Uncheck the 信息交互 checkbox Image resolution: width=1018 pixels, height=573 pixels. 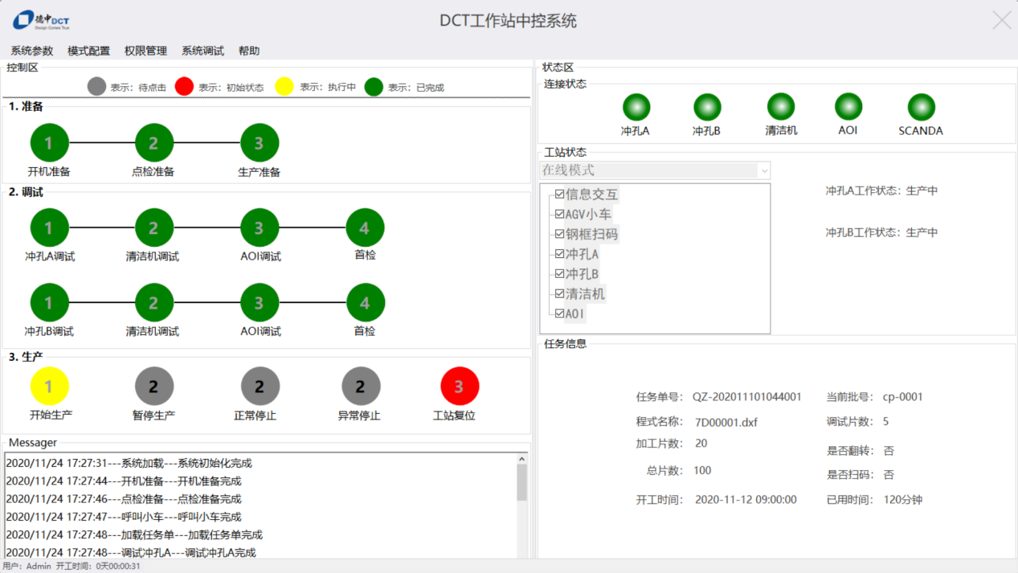(560, 194)
